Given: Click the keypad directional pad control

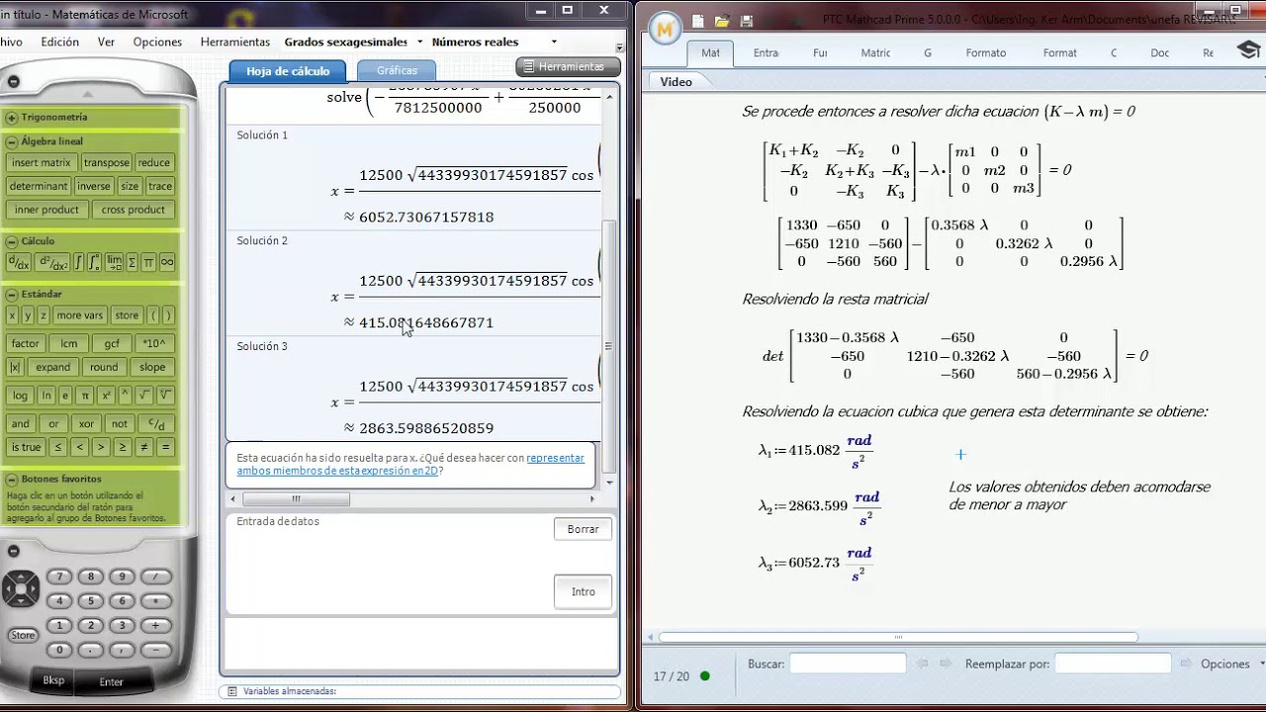Looking at the screenshot, I should click(21, 588).
